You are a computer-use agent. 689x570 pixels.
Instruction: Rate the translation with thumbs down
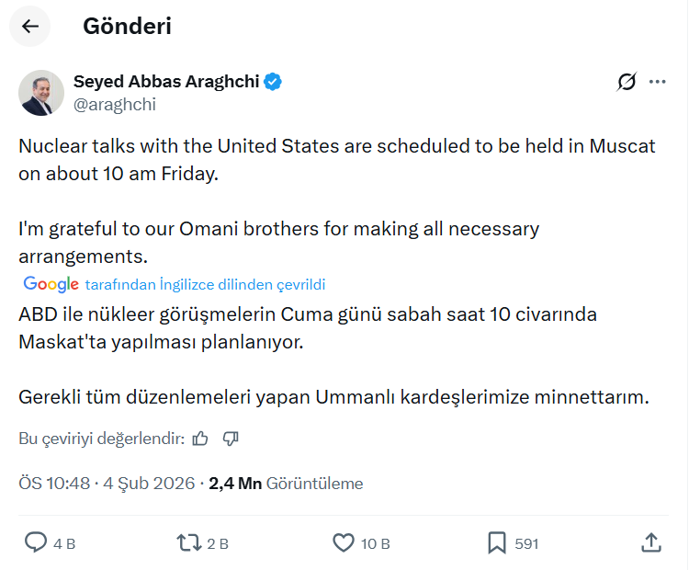coord(231,439)
